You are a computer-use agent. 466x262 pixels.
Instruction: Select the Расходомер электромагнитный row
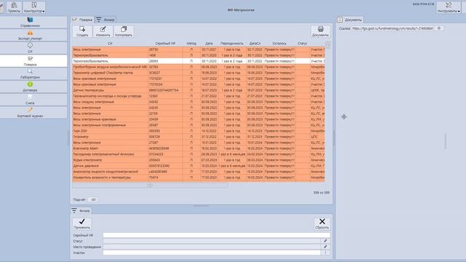pyautogui.click(x=199, y=154)
